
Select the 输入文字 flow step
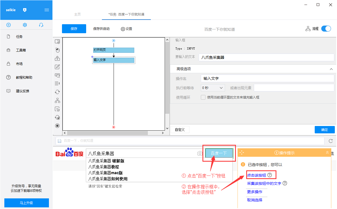(114, 60)
